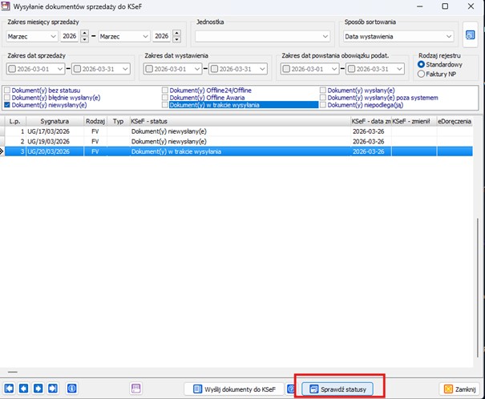Jump to first record using navigation arrow
485x399 pixels.
click(x=10, y=389)
